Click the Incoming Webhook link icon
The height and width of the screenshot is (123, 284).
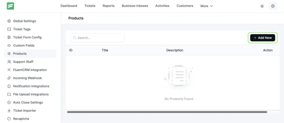coord(9,78)
